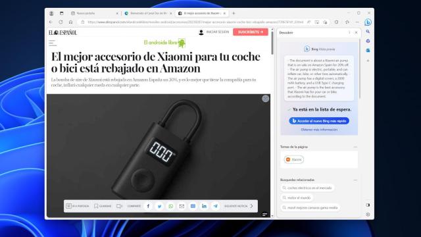Expand options for Búsquedas relacionadas
421x237 pixels.
click(355, 180)
